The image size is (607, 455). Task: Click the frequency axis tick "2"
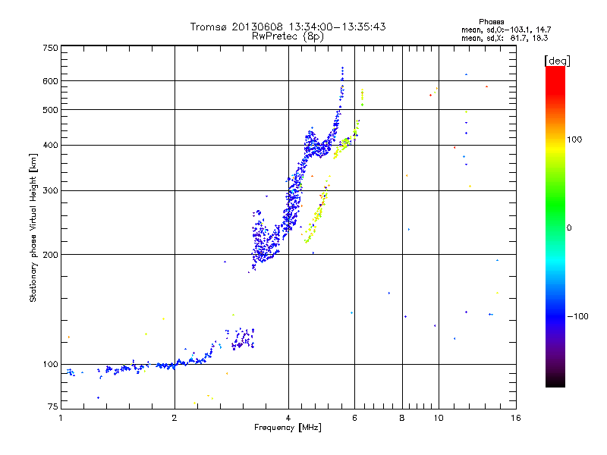pyautogui.click(x=175, y=418)
